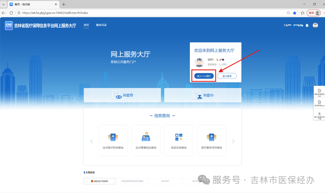Open the browser tab list dropdown
325x193 pixels.
(3, 4)
